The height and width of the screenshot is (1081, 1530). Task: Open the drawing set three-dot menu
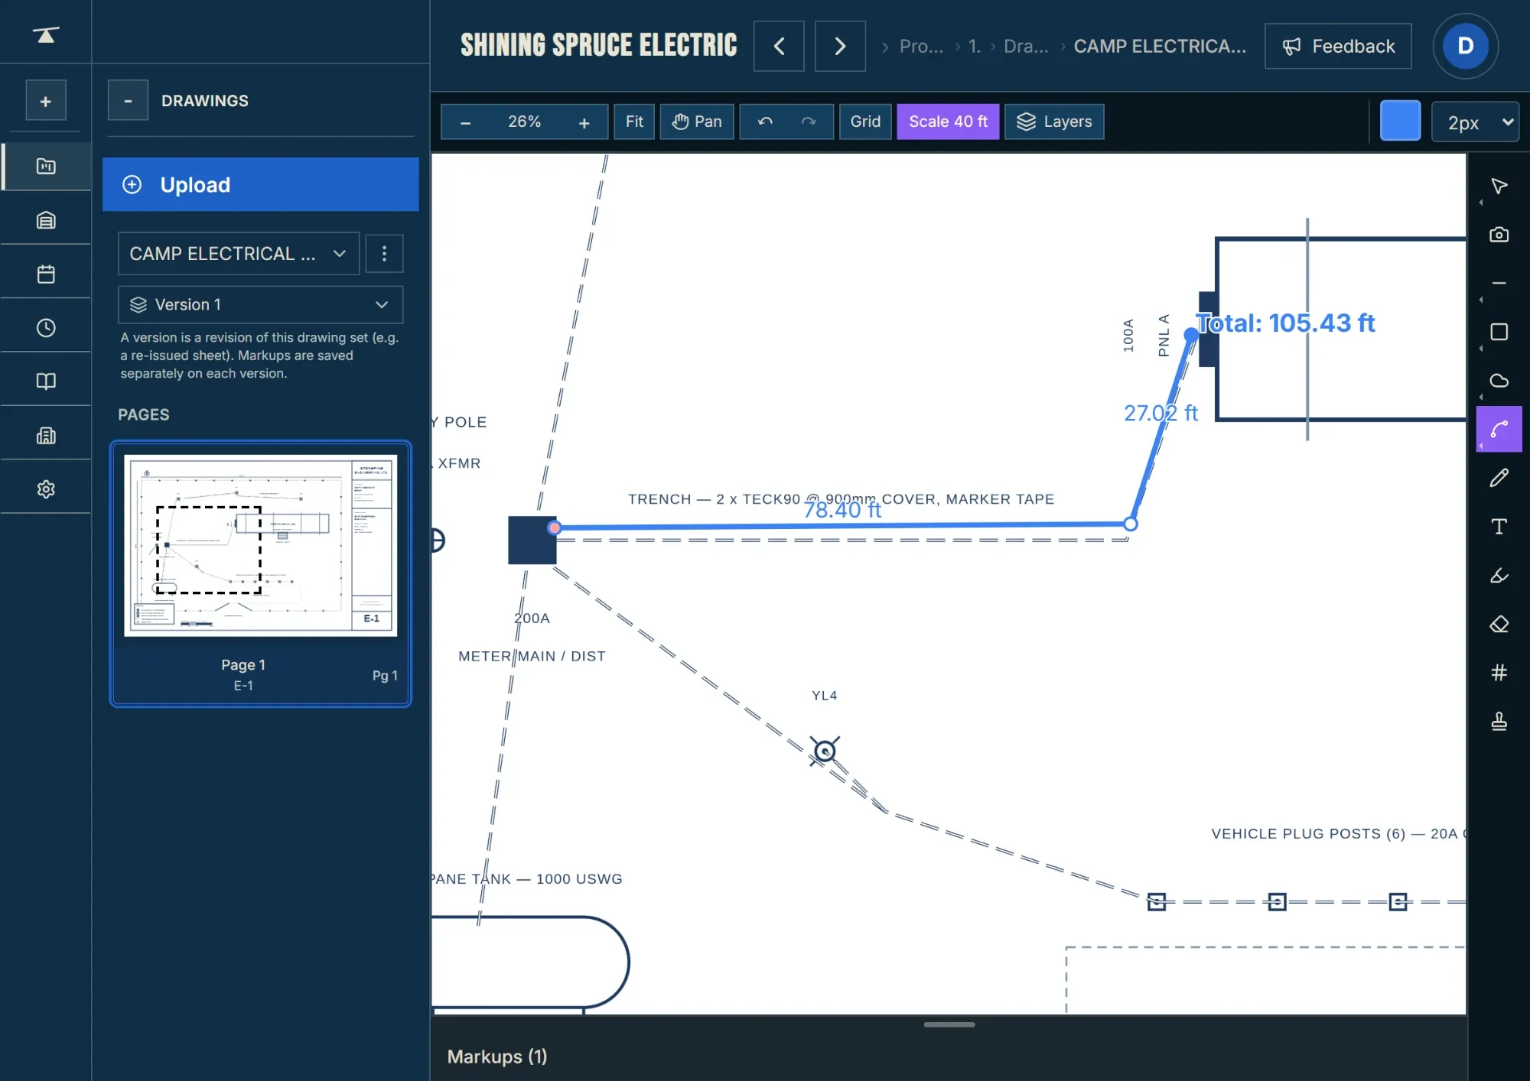click(384, 254)
